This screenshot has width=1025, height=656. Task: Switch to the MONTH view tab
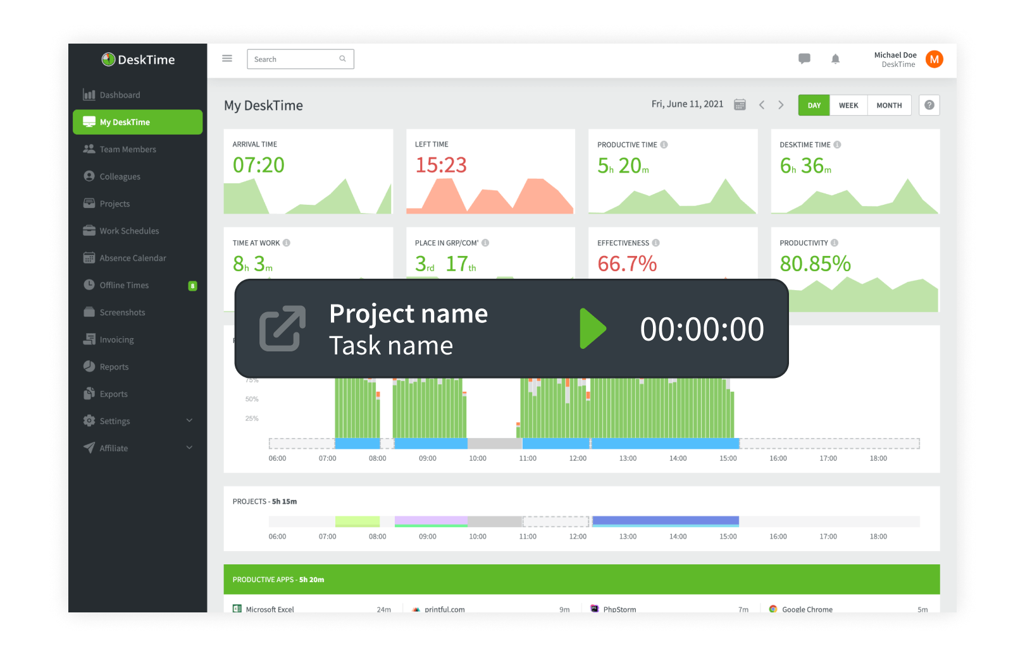889,105
